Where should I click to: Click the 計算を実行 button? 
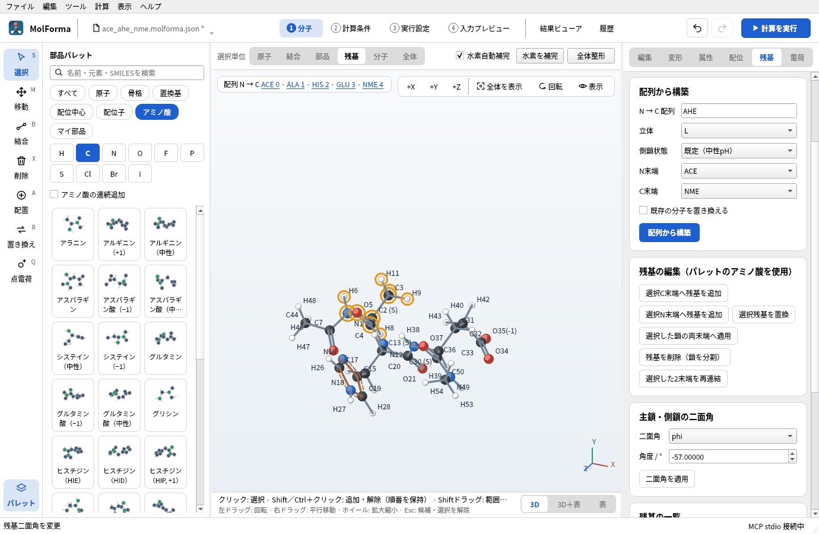click(x=776, y=28)
